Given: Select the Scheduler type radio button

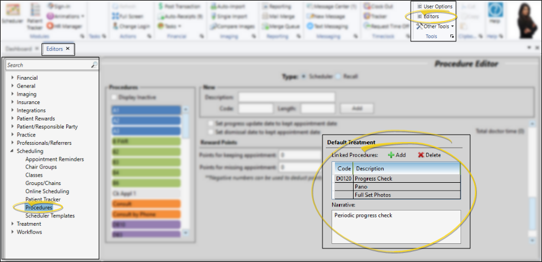Looking at the screenshot, I should (305, 76).
